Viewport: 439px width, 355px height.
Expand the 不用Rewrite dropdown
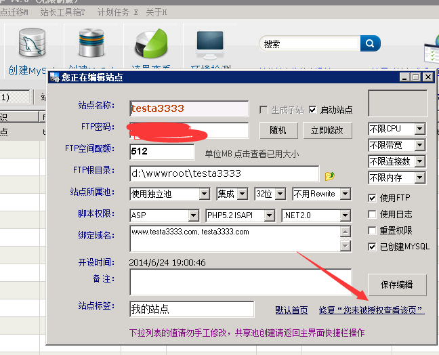[x=346, y=194]
